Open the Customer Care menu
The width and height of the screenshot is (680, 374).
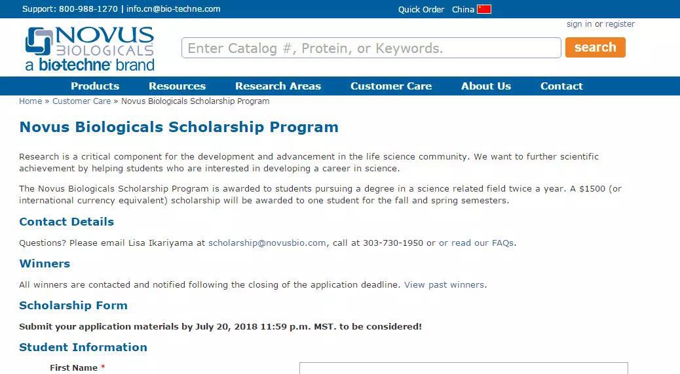[x=390, y=86]
